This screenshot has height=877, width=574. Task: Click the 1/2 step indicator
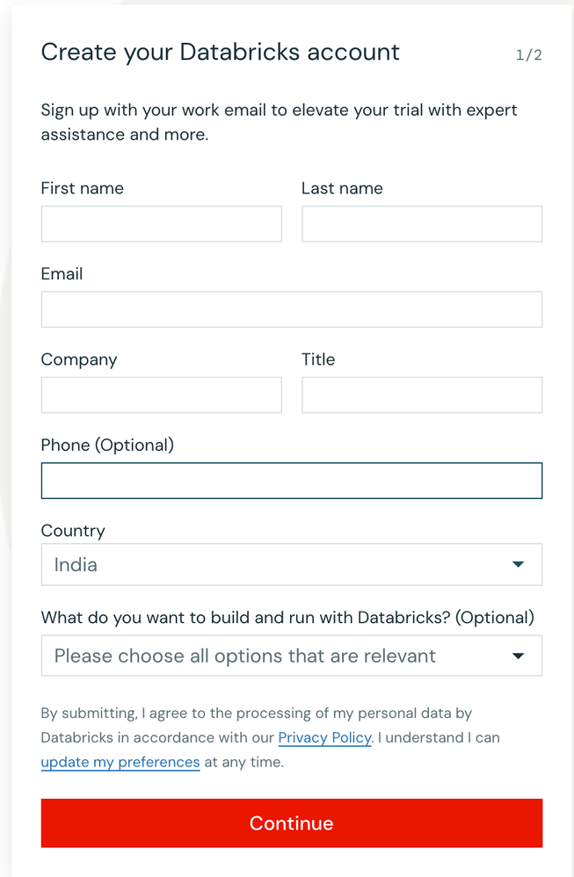528,54
